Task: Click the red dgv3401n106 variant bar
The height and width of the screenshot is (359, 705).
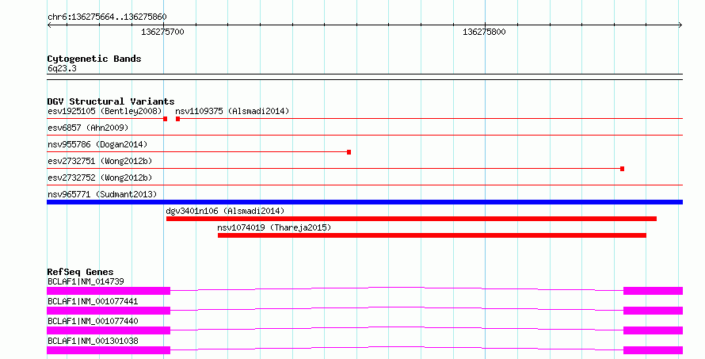Action: (411, 219)
